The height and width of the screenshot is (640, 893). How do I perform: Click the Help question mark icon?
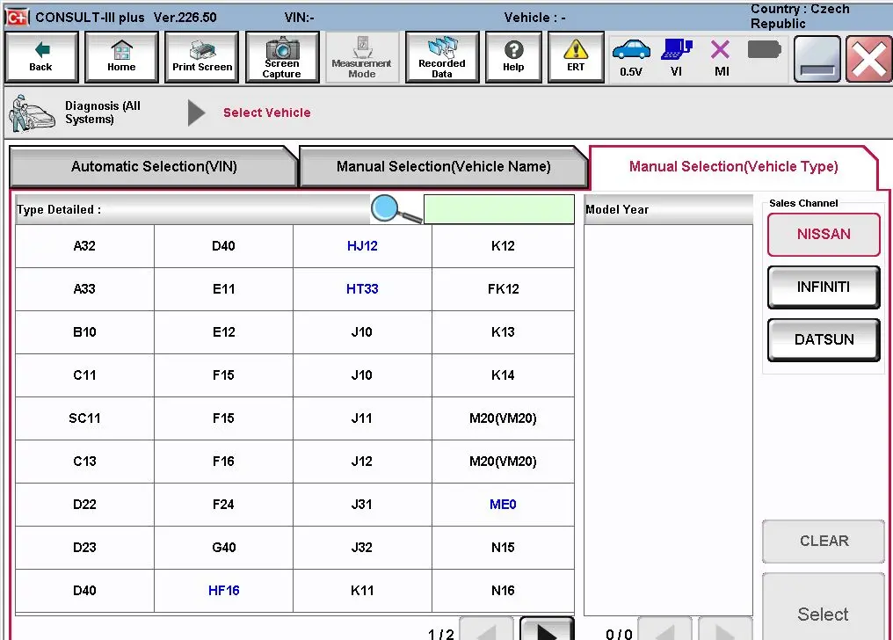pos(513,56)
